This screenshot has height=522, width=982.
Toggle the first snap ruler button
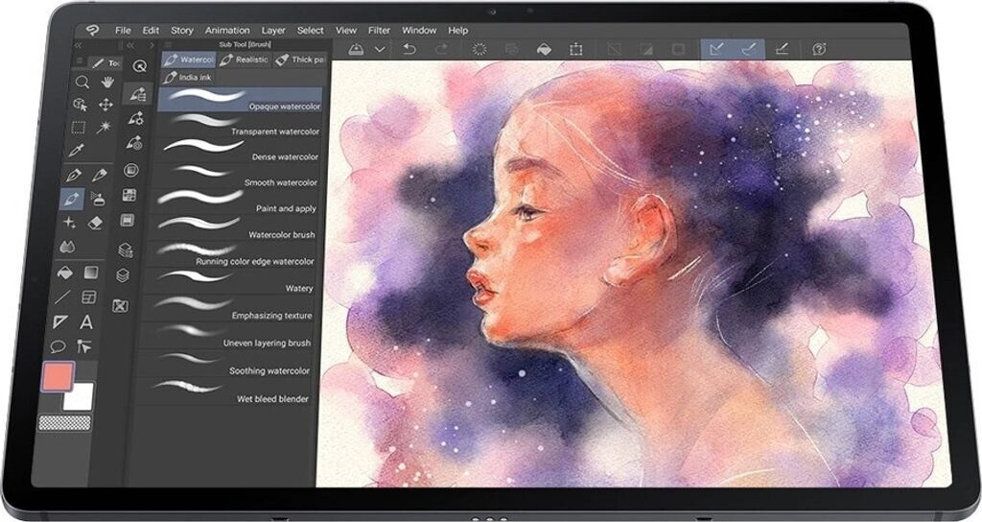coord(715,49)
